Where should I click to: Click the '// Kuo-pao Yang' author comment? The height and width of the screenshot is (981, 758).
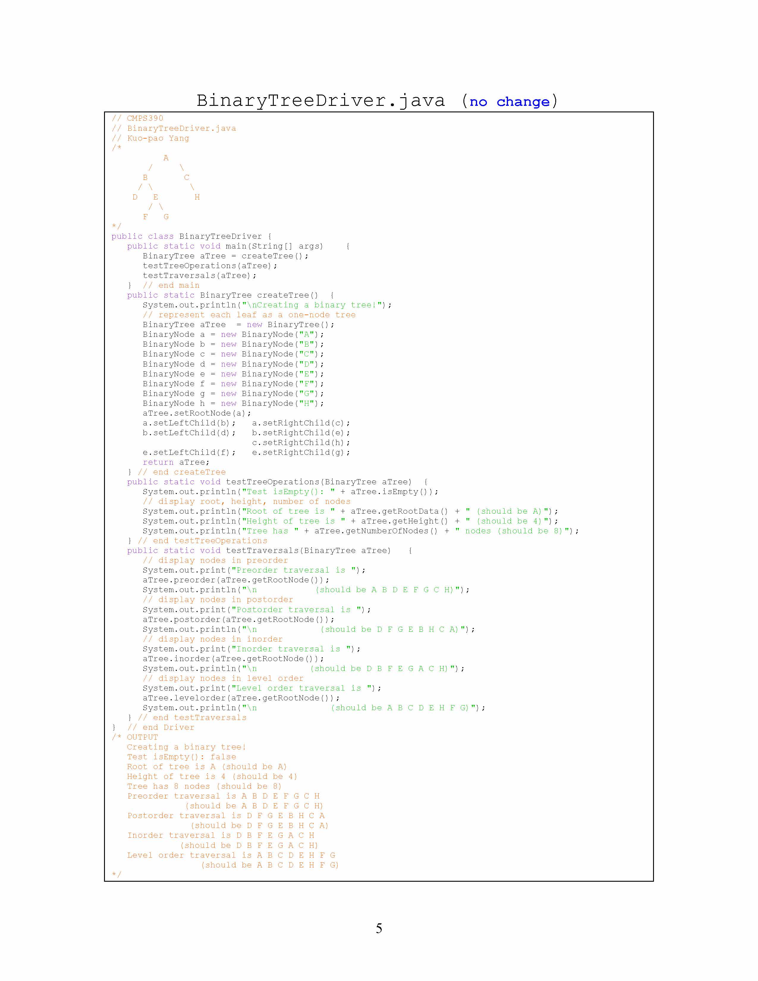click(x=150, y=138)
